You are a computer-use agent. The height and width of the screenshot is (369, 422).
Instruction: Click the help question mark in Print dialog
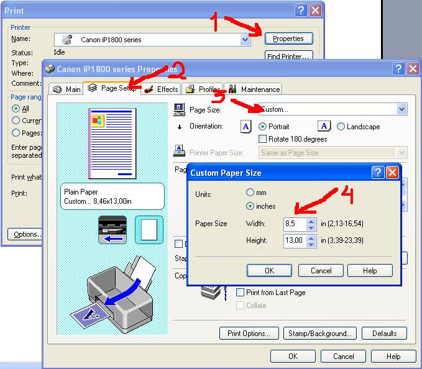click(301, 11)
